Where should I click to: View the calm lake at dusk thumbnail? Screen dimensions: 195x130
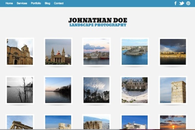(x=58, y=90)
